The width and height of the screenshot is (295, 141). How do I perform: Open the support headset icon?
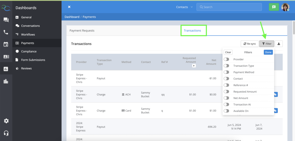coord(6,133)
